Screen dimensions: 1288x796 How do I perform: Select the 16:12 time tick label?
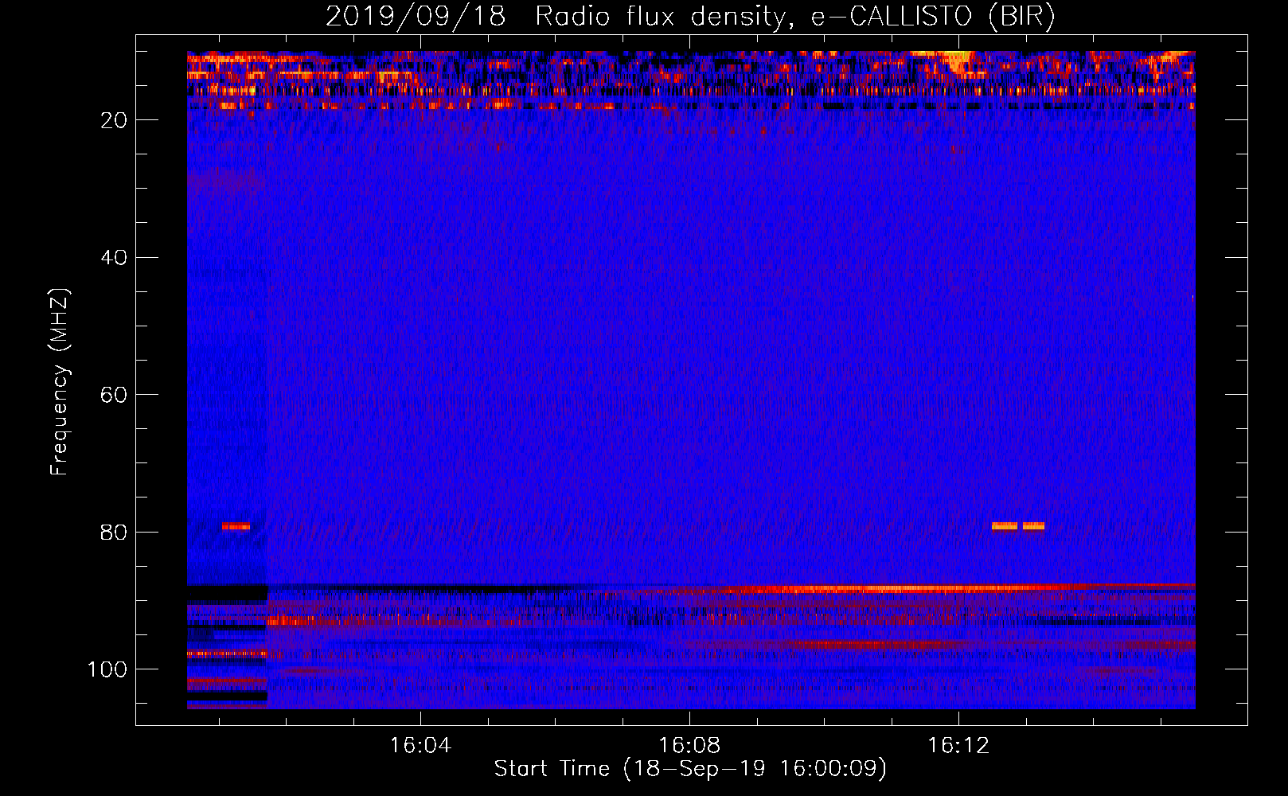click(x=958, y=746)
